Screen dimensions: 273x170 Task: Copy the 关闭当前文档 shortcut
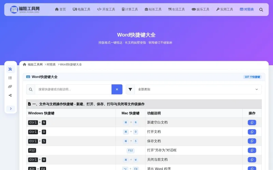click(x=252, y=159)
